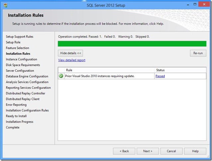Select the Instance Configuration step

pyautogui.click(x=21, y=59)
